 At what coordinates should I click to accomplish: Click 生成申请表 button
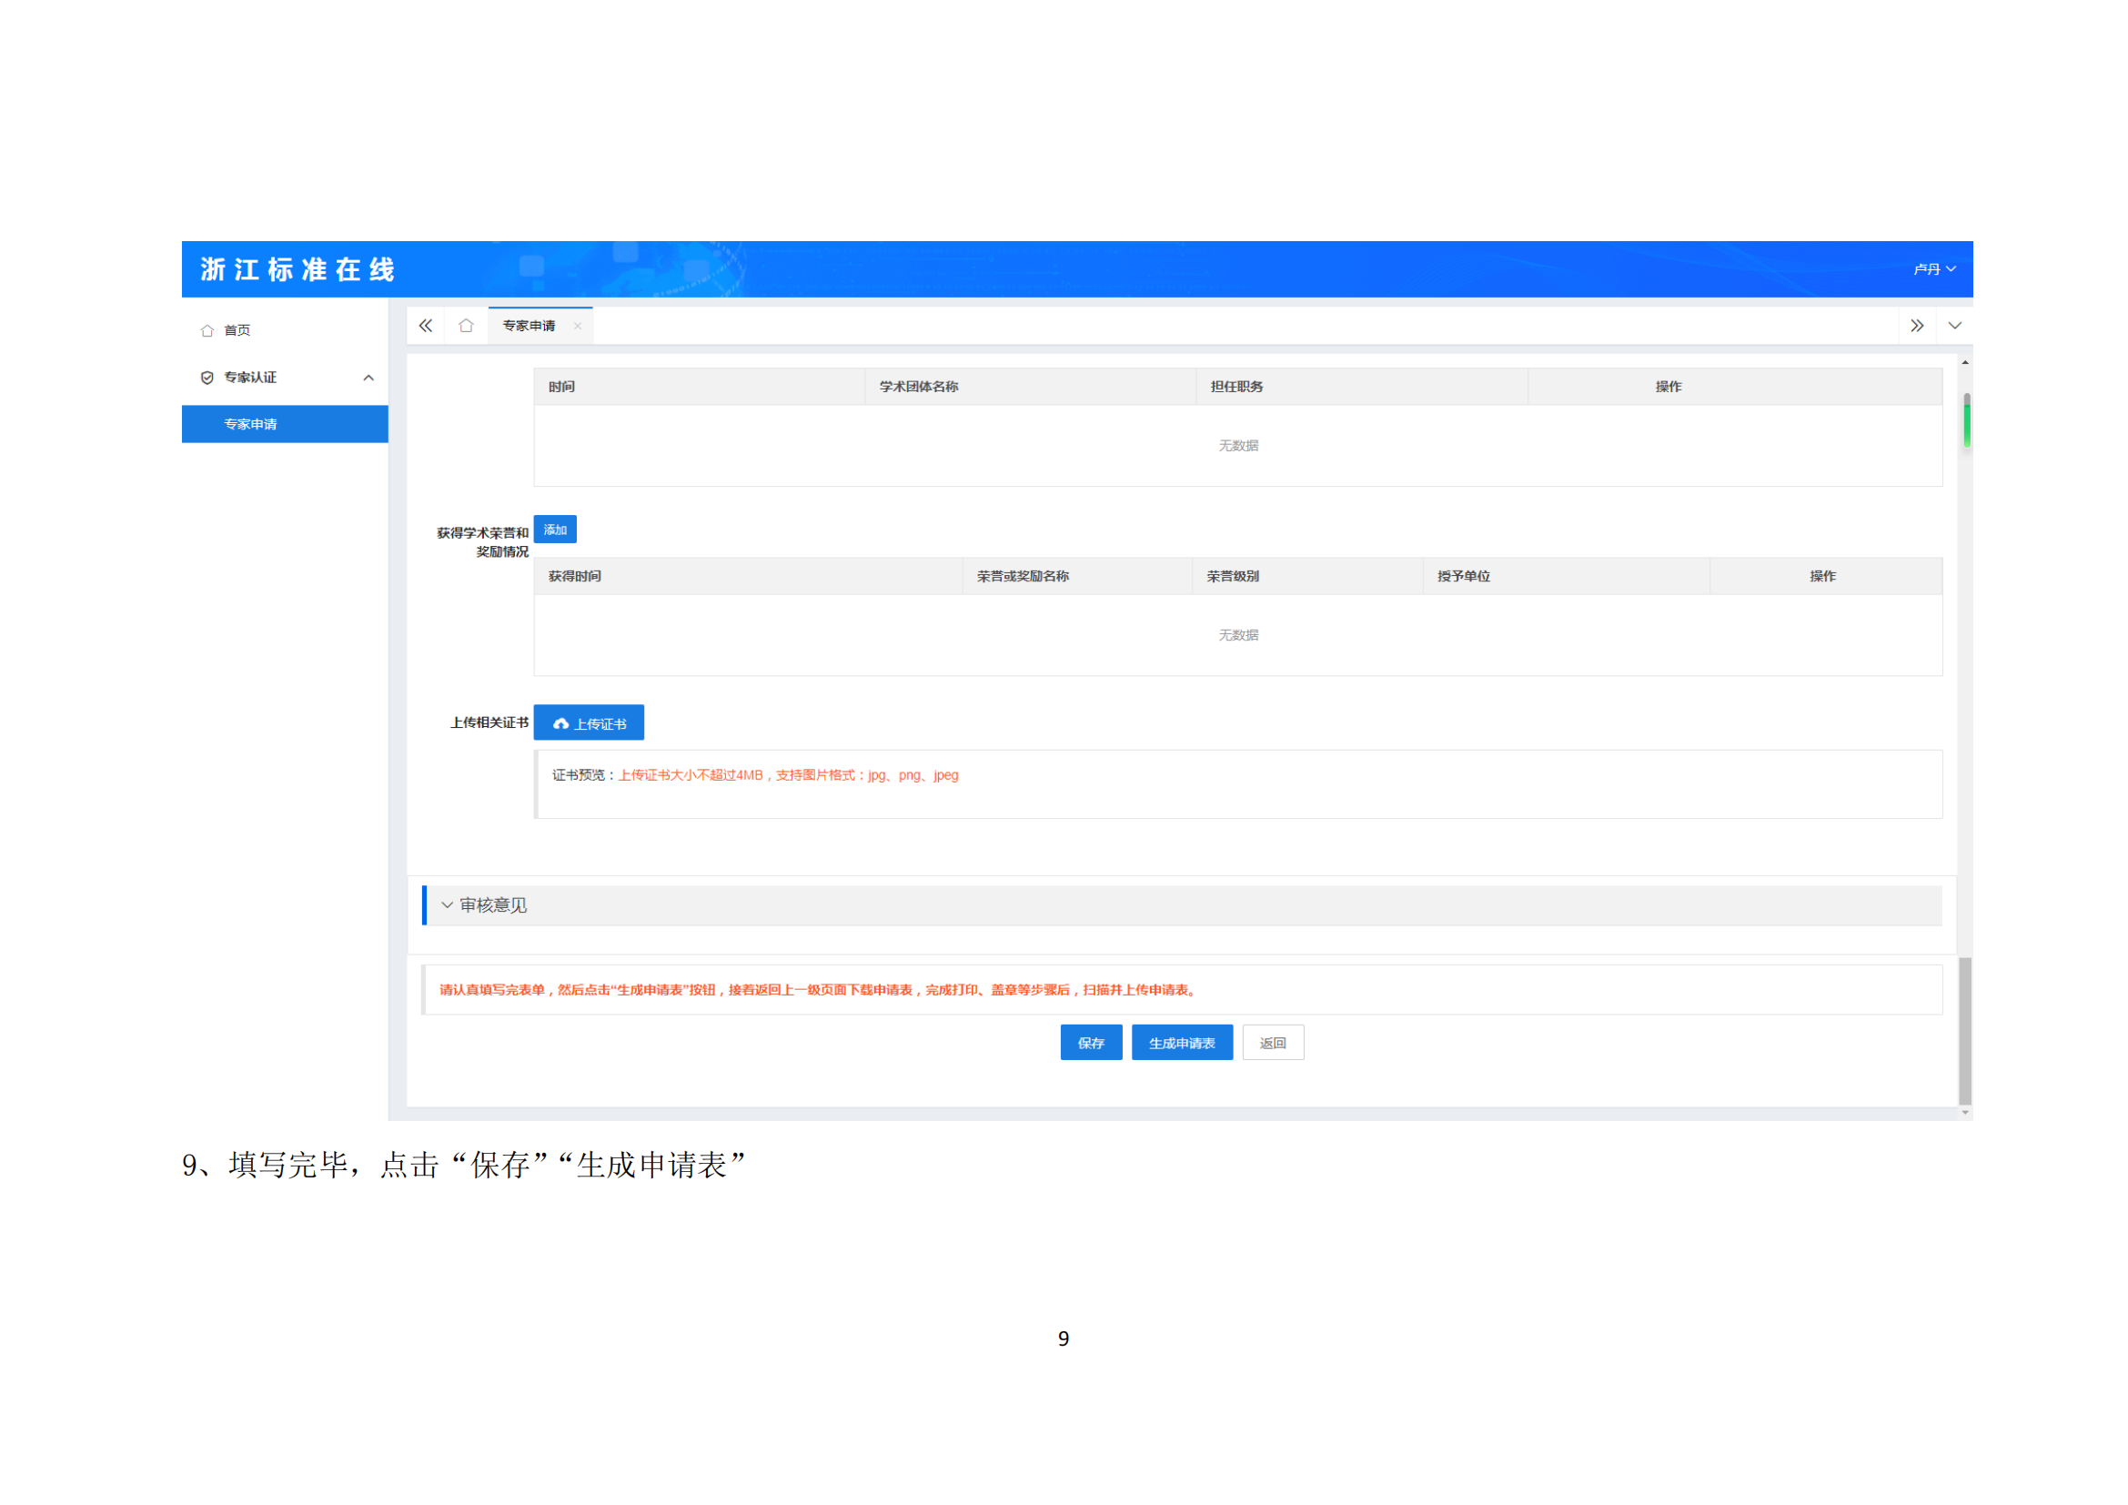click(x=1182, y=1043)
